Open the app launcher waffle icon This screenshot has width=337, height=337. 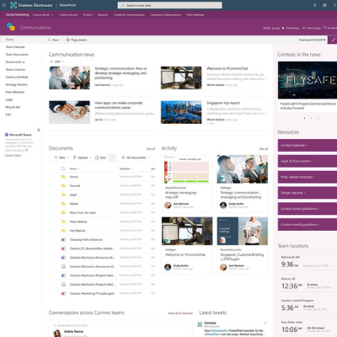point(4,5)
